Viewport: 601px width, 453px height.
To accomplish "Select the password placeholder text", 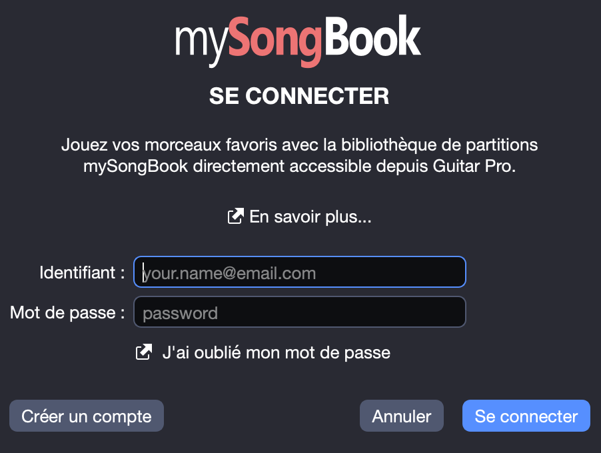I will (180, 314).
